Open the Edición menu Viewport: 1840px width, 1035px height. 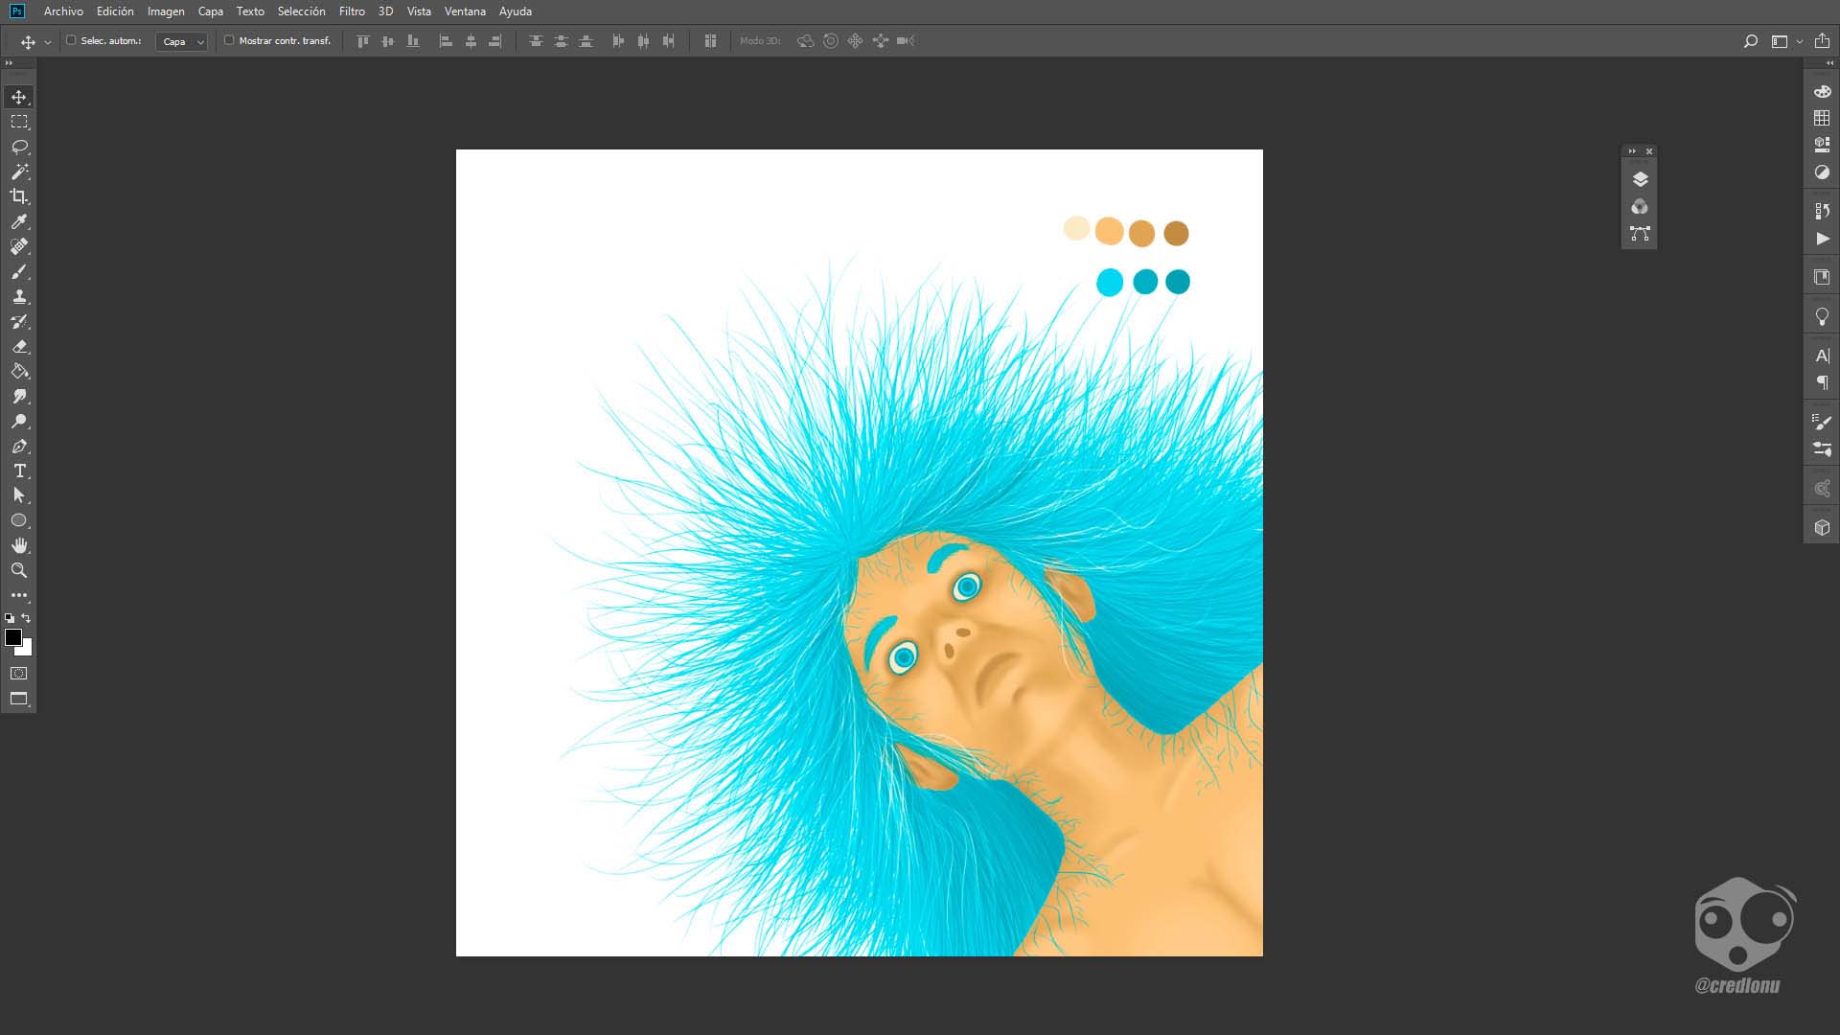point(115,11)
